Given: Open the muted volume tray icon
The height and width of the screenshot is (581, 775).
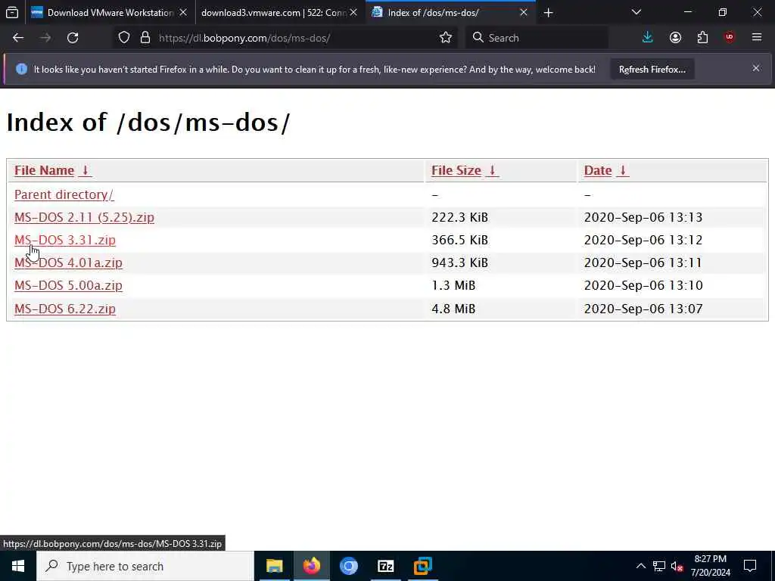Looking at the screenshot, I should pyautogui.click(x=677, y=567).
